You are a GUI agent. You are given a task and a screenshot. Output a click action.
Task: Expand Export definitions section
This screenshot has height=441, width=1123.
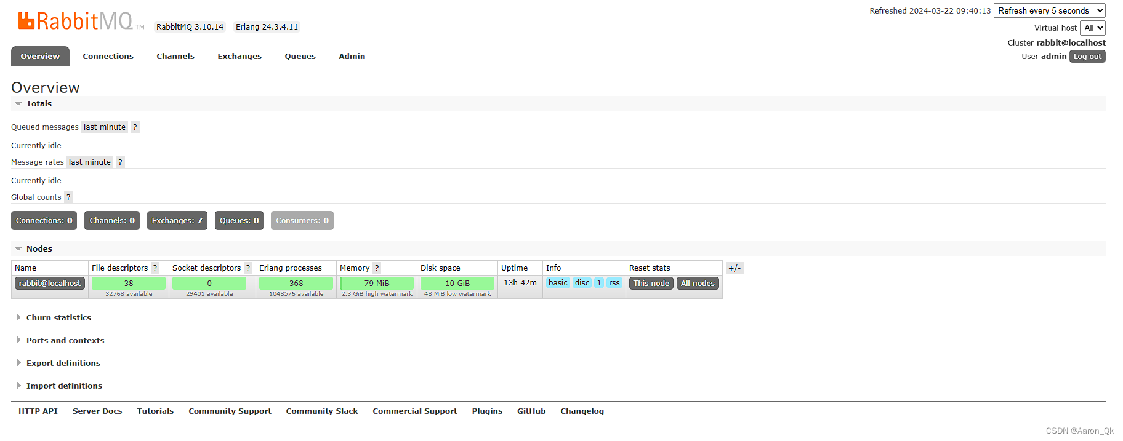pos(58,364)
